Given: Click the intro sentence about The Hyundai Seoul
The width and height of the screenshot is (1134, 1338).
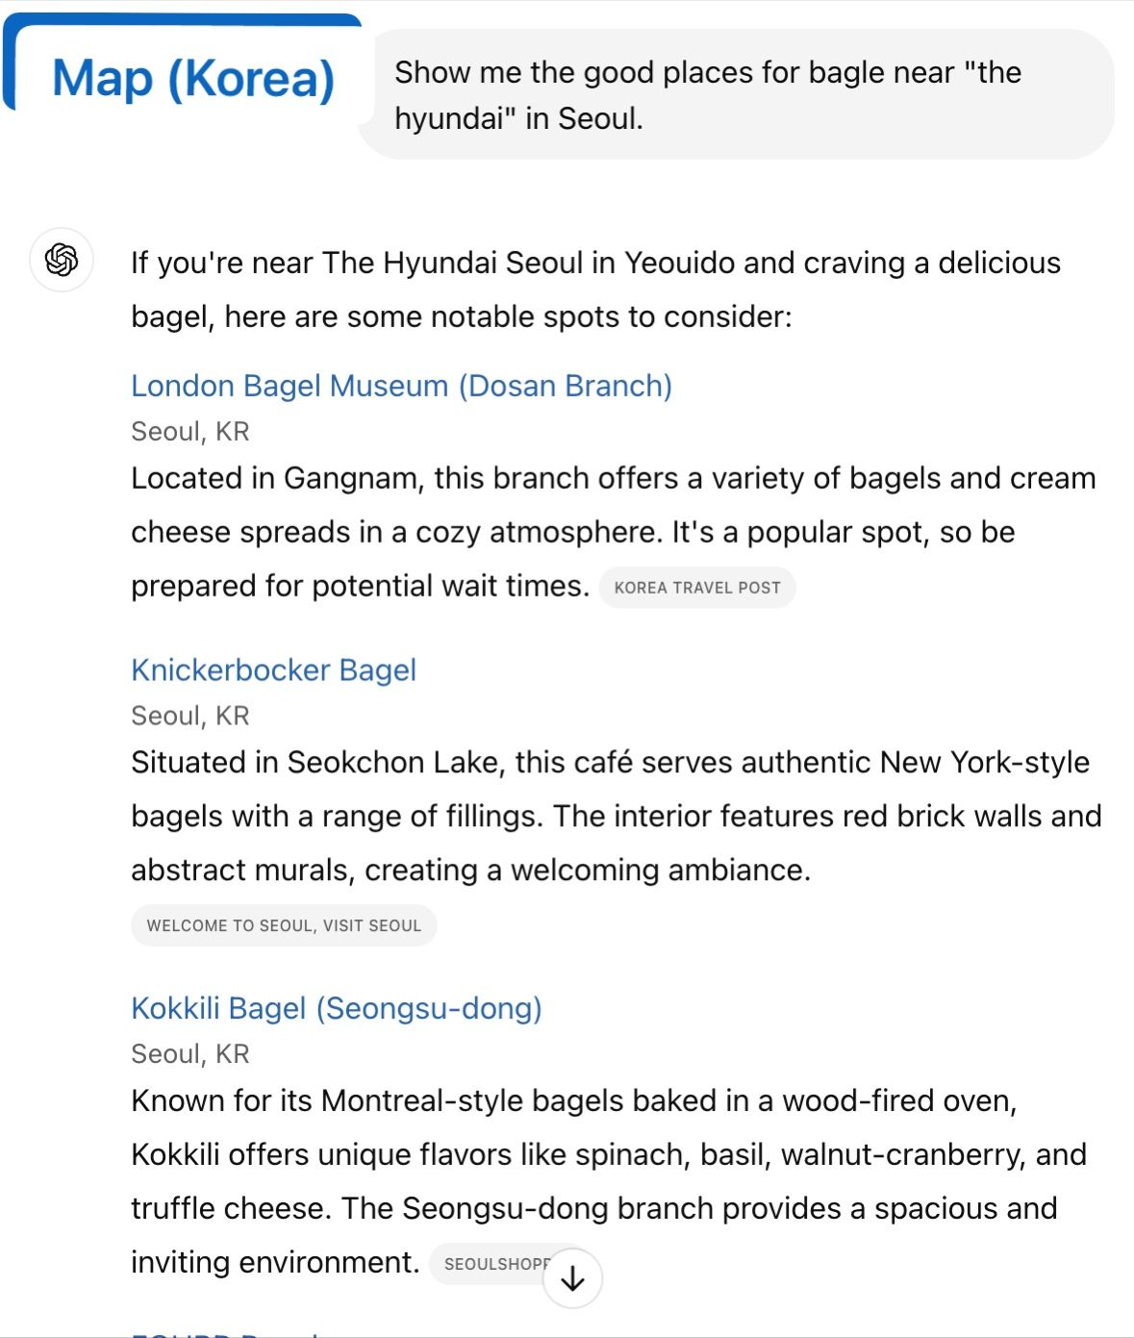Looking at the screenshot, I should click(595, 290).
